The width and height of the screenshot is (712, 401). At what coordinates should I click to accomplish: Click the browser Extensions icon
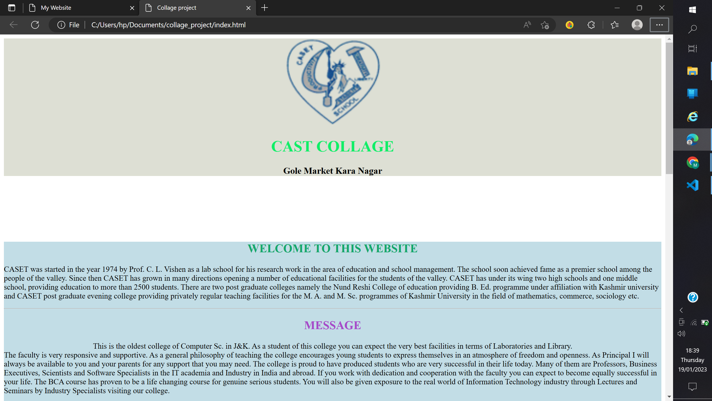click(591, 25)
